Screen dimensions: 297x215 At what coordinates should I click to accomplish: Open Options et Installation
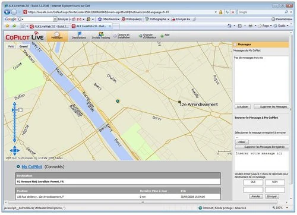[x=122, y=36]
